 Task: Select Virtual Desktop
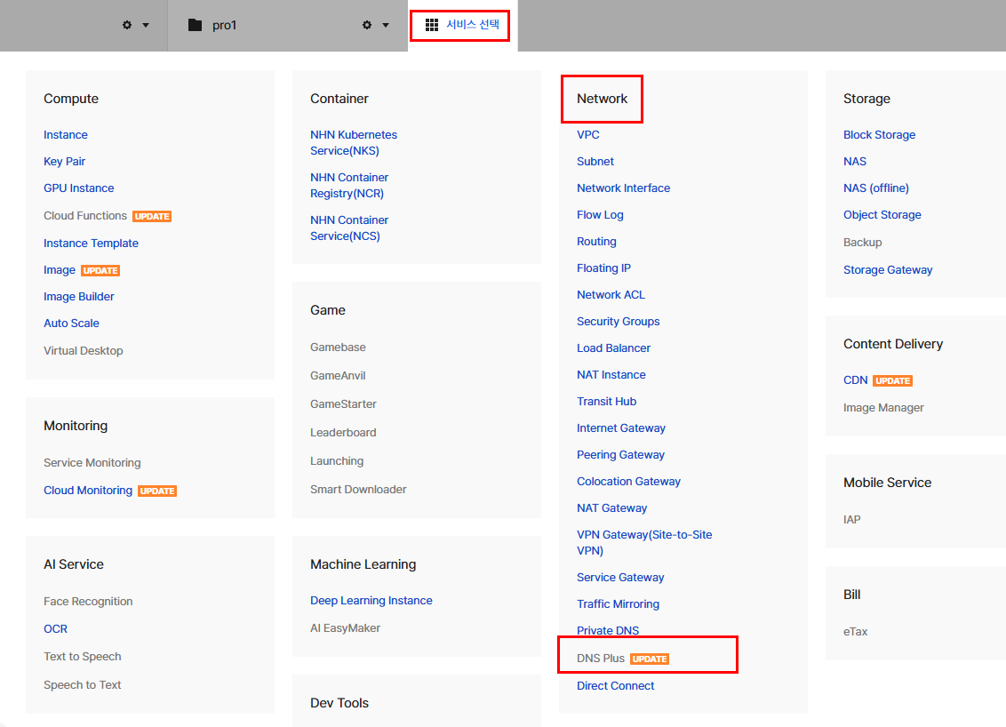click(84, 351)
